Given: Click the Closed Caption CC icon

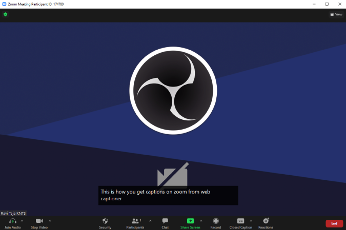Looking at the screenshot, I should (240, 221).
